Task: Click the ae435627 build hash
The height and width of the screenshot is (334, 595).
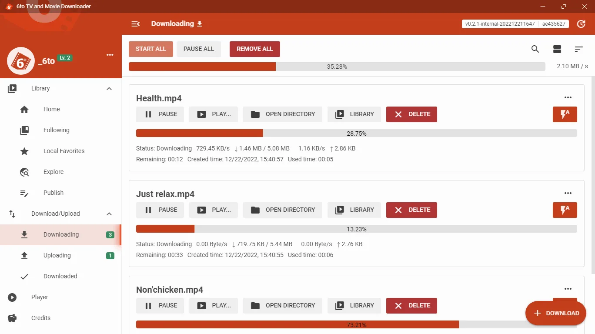Action: (554, 24)
